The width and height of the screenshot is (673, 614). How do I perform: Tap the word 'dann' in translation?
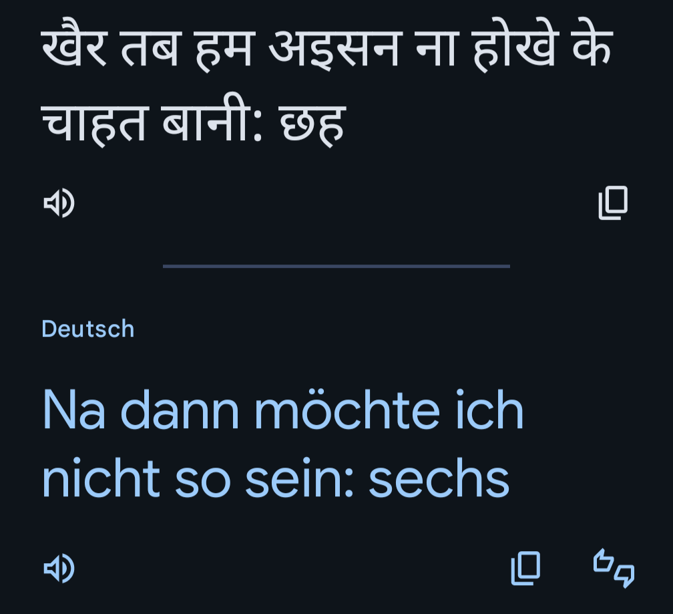click(180, 412)
